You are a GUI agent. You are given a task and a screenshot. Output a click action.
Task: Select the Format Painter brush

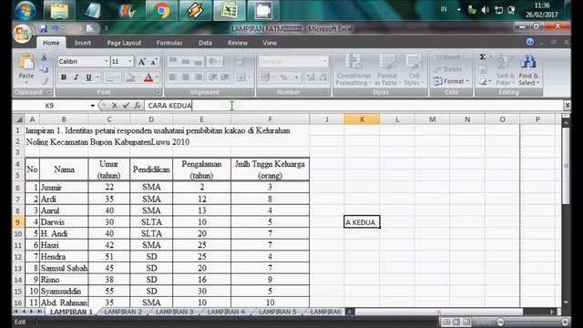(x=45, y=80)
